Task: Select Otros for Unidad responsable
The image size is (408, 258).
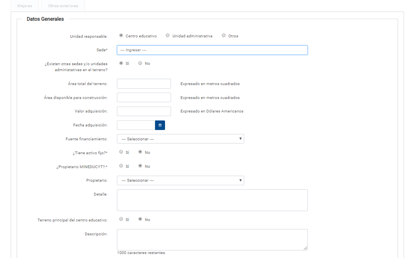Action: (224, 35)
